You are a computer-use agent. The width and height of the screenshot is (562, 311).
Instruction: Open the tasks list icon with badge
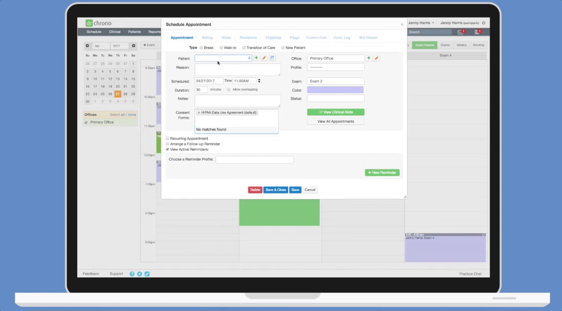pyautogui.click(x=477, y=32)
